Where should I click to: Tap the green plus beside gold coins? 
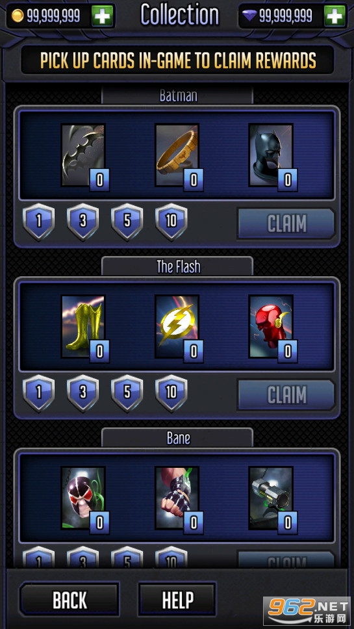point(103,16)
